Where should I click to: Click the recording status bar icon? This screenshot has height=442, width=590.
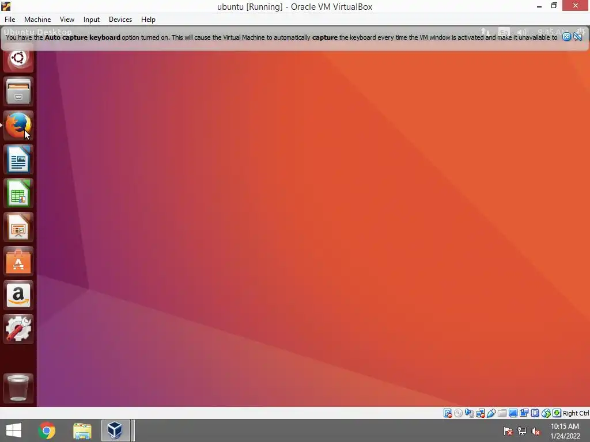point(524,413)
